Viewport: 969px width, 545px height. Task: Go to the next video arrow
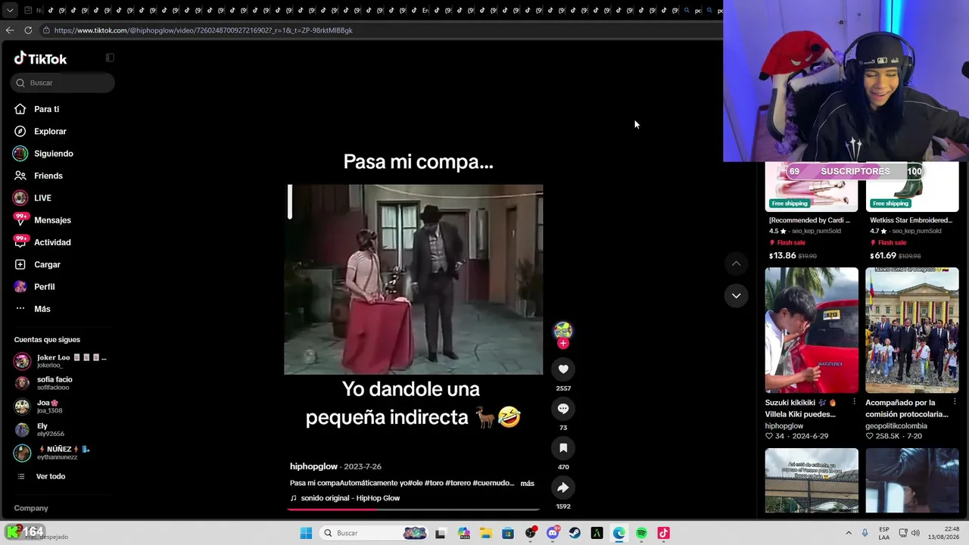pyautogui.click(x=736, y=296)
